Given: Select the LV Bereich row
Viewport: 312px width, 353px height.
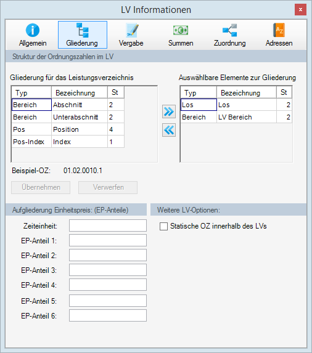Looking at the screenshot, I should tap(236, 117).
